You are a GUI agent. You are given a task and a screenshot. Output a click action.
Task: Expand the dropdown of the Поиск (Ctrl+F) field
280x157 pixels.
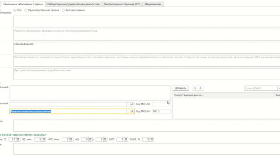pos(279,88)
